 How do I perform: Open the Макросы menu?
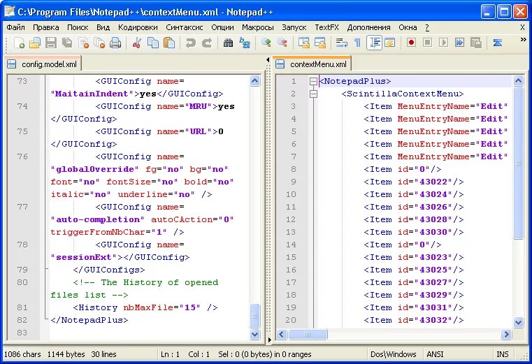[257, 27]
